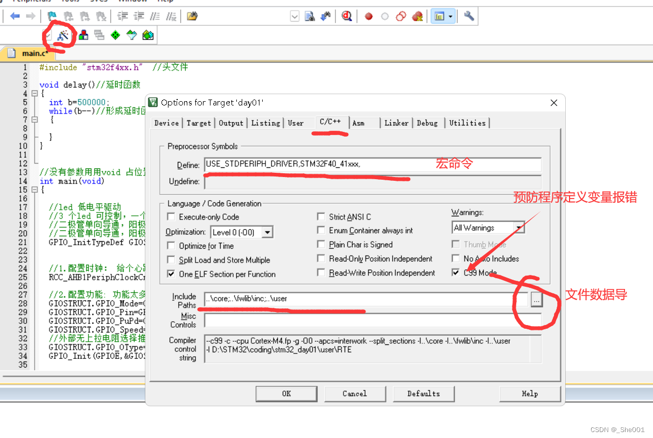Open the Target tab in the options dialog

(199, 123)
